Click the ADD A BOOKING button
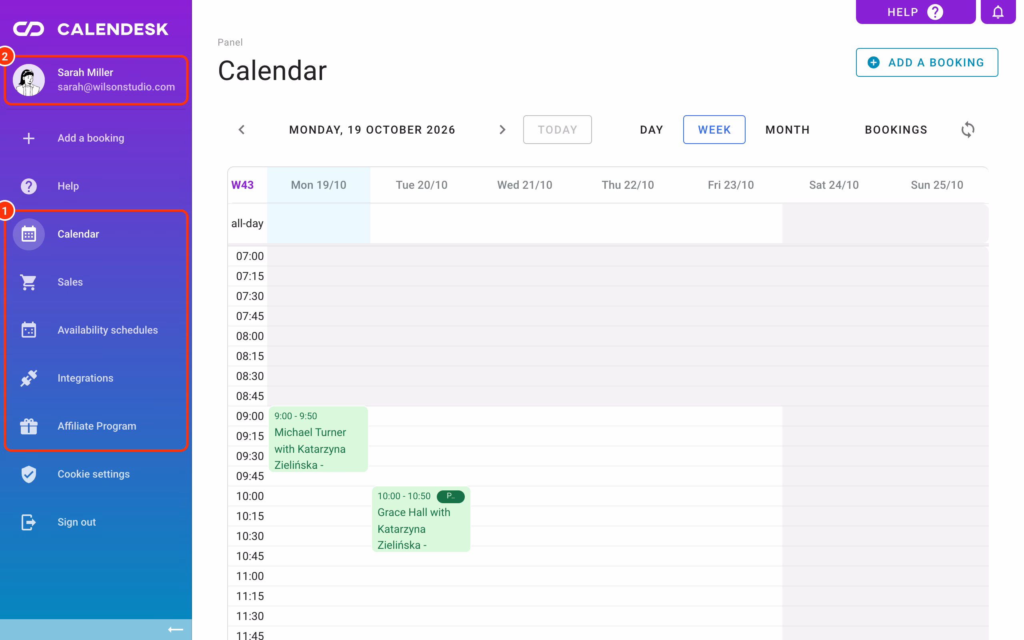This screenshot has height=640, width=1024. point(927,62)
